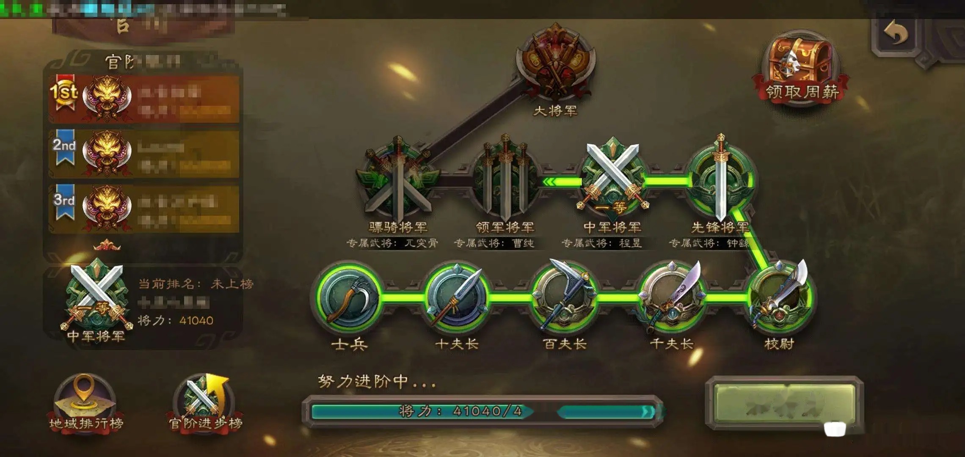
Task: Open the 地域排行榜 regional ranking
Action: (86, 403)
